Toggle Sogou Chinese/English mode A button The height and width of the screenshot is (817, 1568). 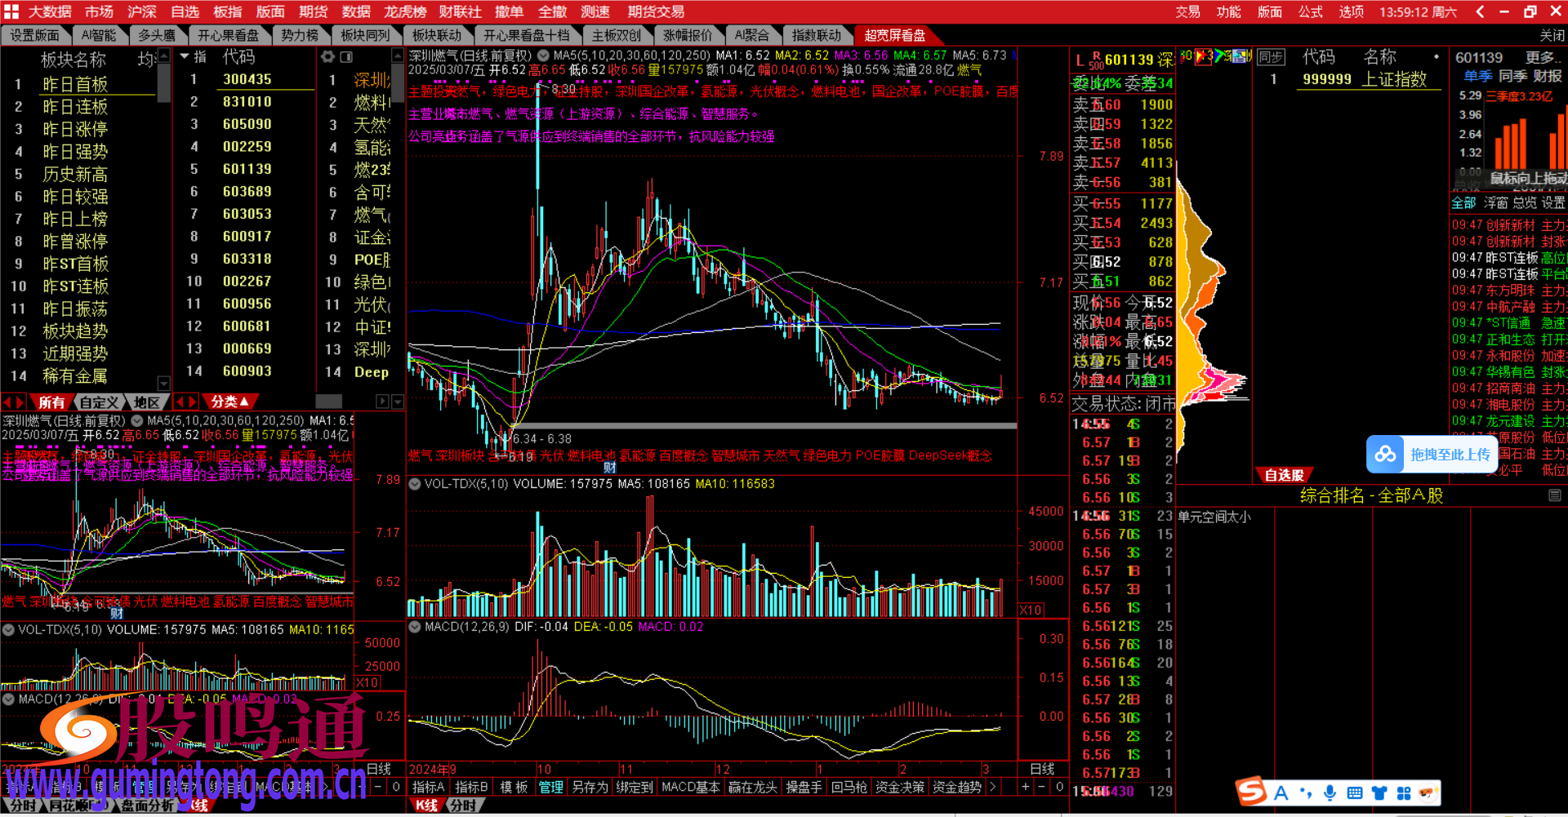tap(1281, 793)
